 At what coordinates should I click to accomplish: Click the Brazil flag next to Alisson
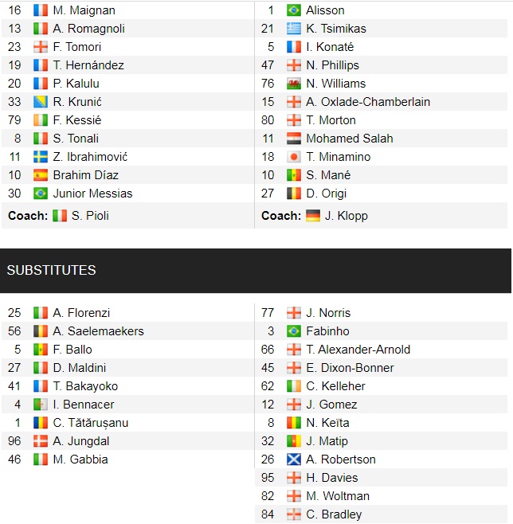(x=293, y=10)
